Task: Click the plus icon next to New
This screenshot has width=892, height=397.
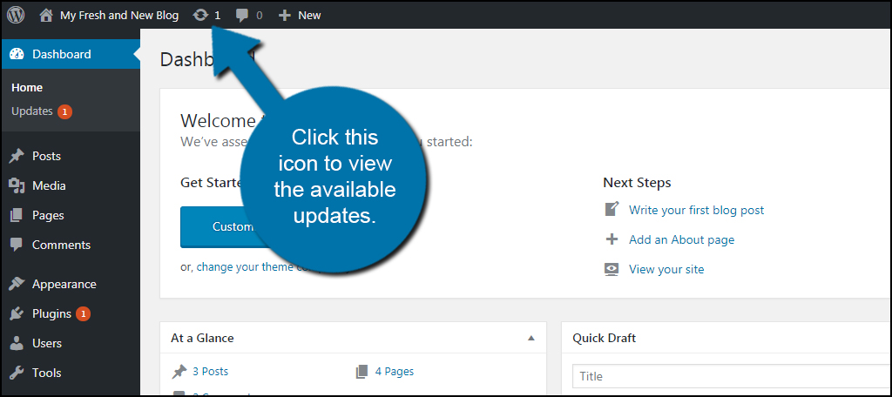Action: 284,15
